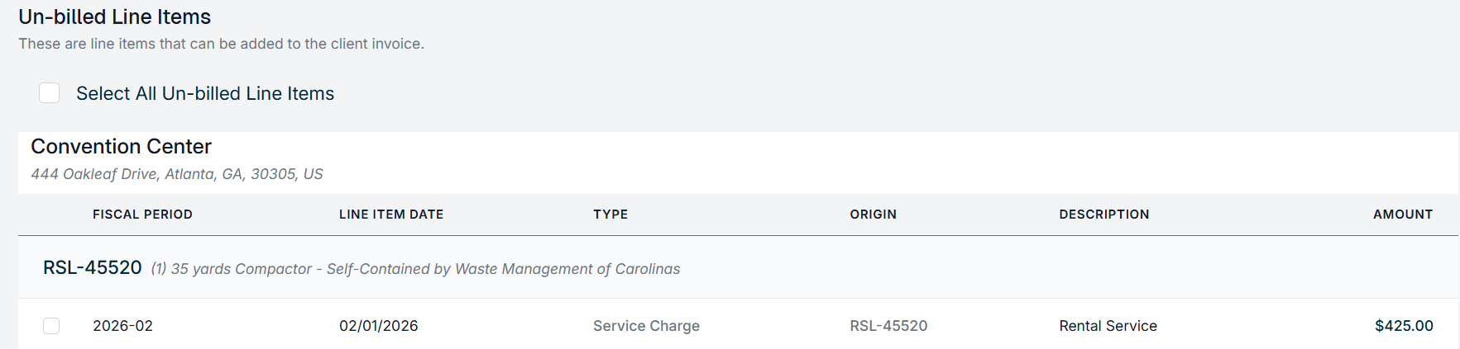Screen dimensions: 1460x349
Task: Click the 2026-02 fiscal period cell
Action: [x=122, y=326]
